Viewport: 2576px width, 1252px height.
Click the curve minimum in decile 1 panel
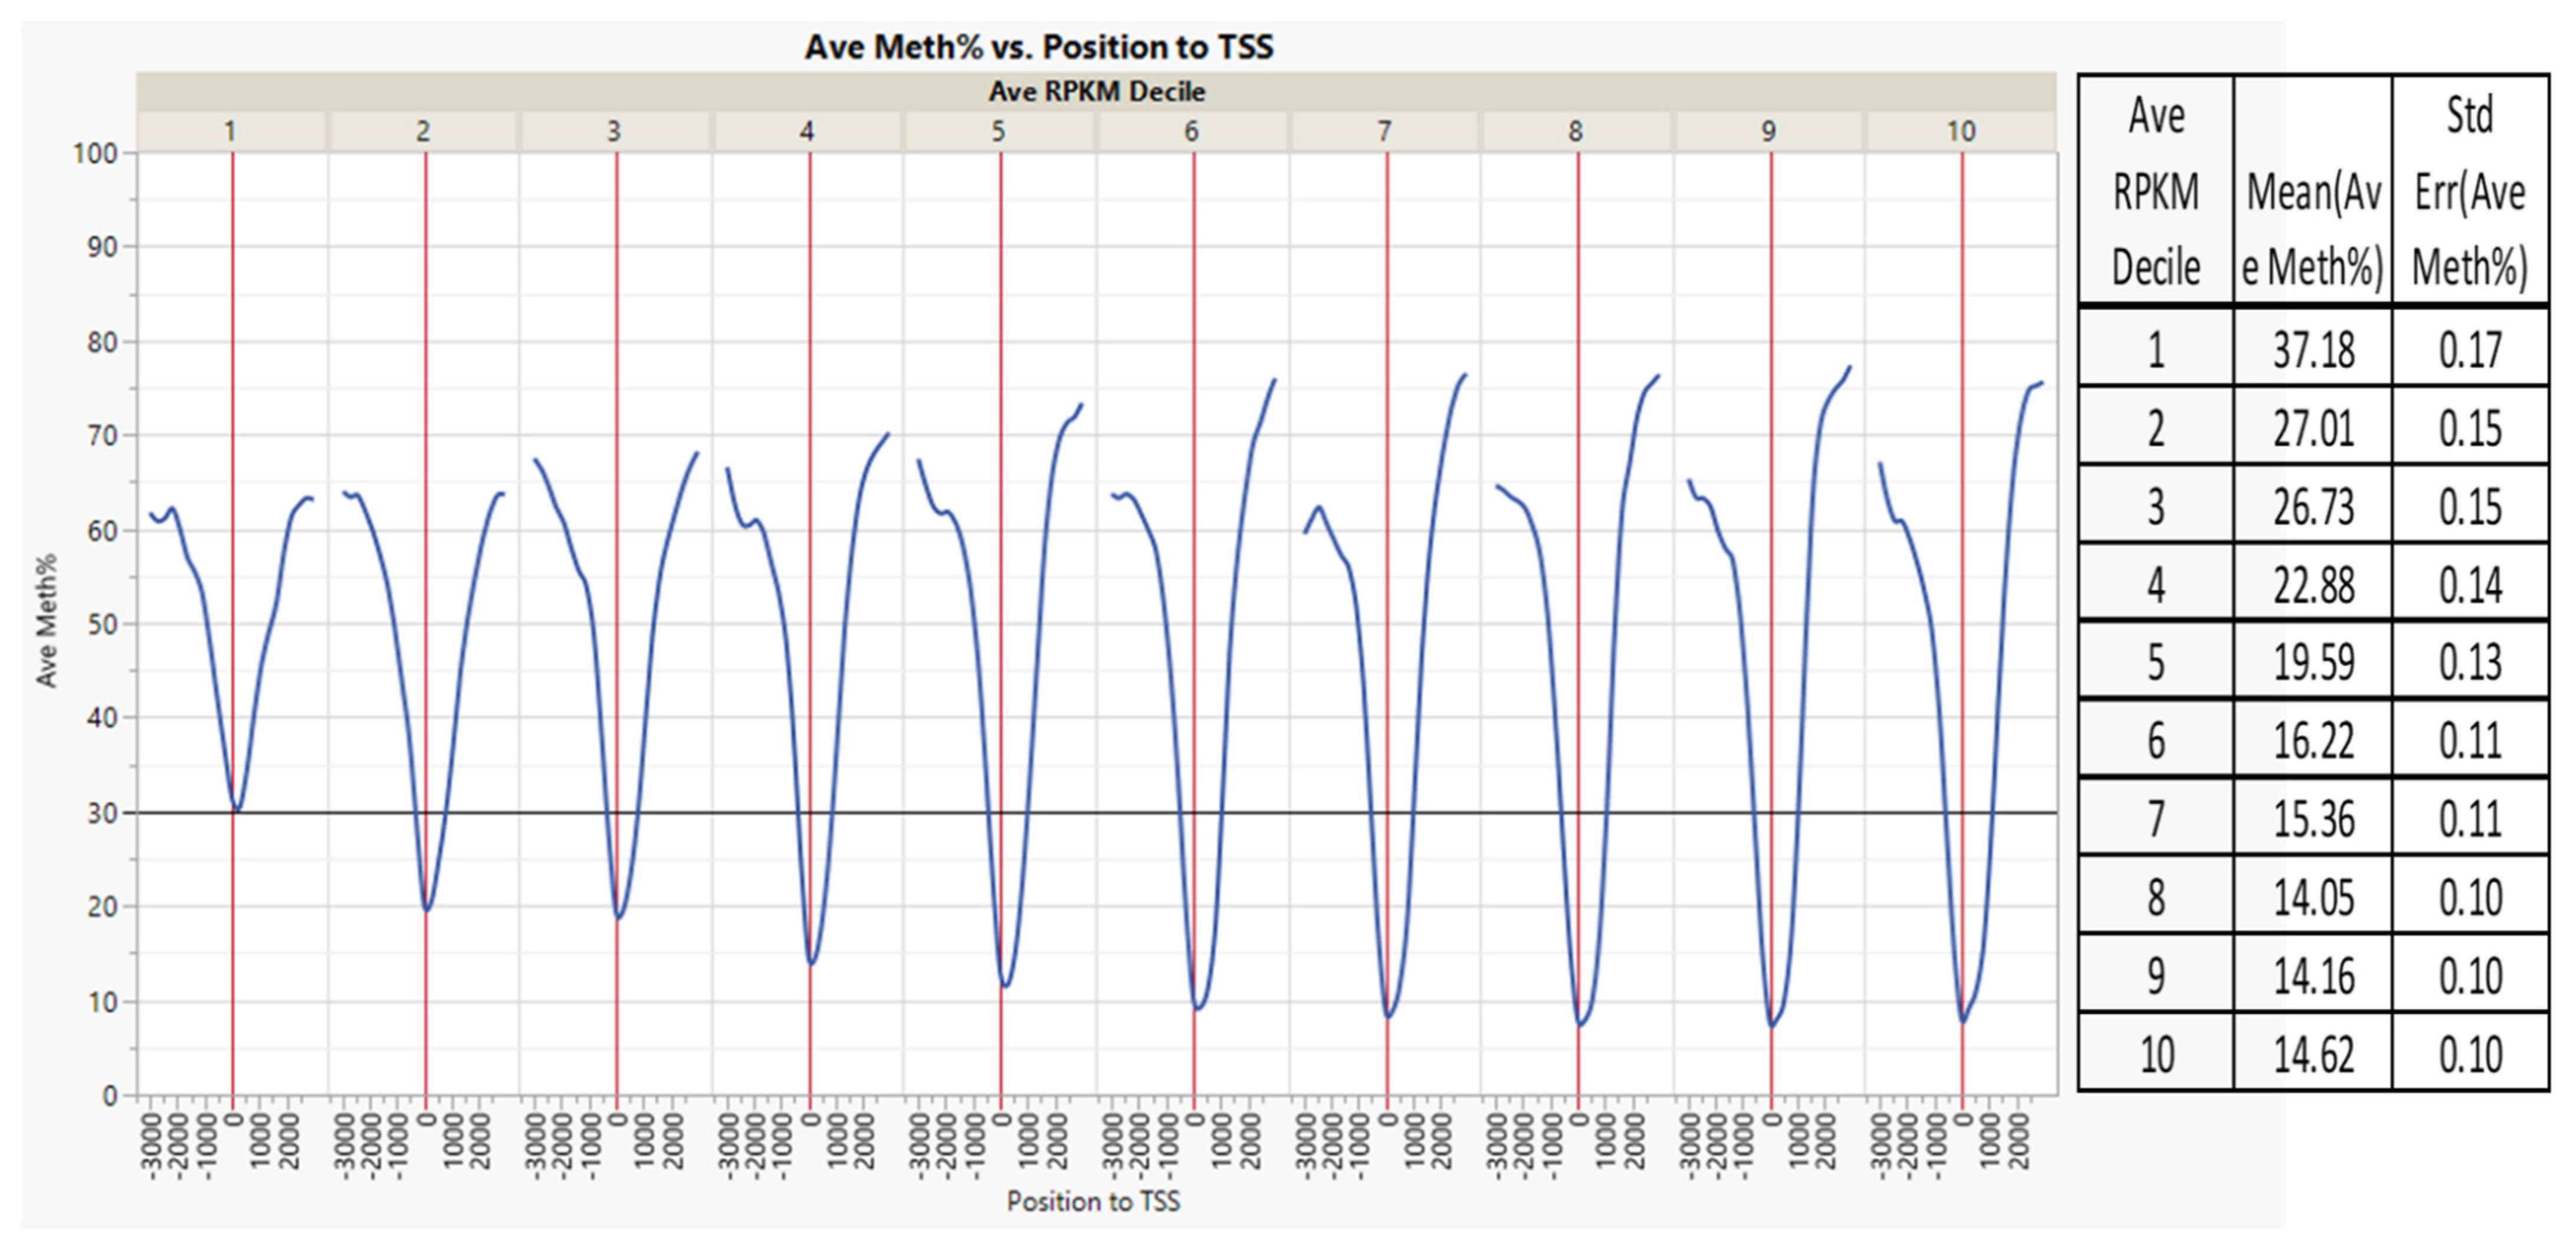(237, 809)
